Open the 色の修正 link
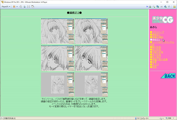This screenshot has height=120, width=177. click(x=155, y=57)
